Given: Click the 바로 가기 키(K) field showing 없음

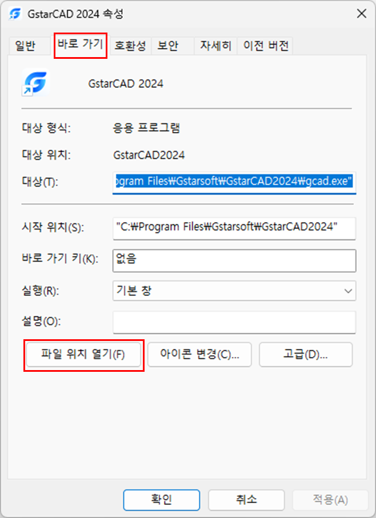Looking at the screenshot, I should point(234,260).
